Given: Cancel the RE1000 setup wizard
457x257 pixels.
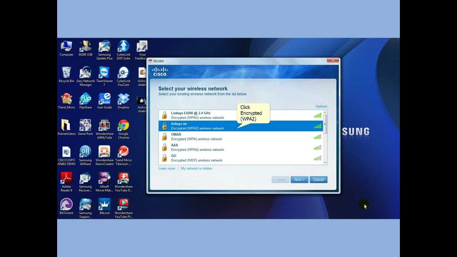Looking at the screenshot, I should click(318, 180).
